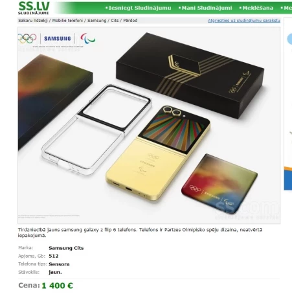
Task: Open the Sakaru līdzekļi breadcrumb
Action: [33, 21]
